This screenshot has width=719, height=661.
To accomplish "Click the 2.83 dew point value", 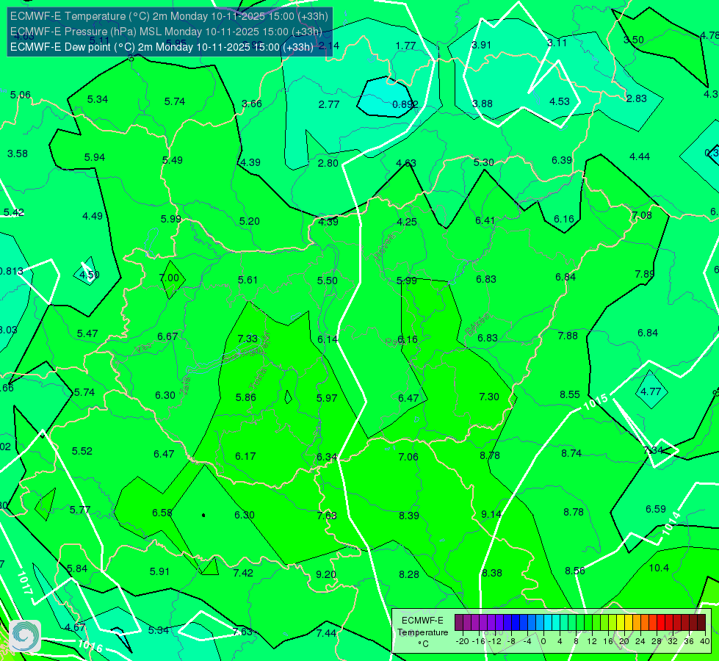I will tap(637, 98).
